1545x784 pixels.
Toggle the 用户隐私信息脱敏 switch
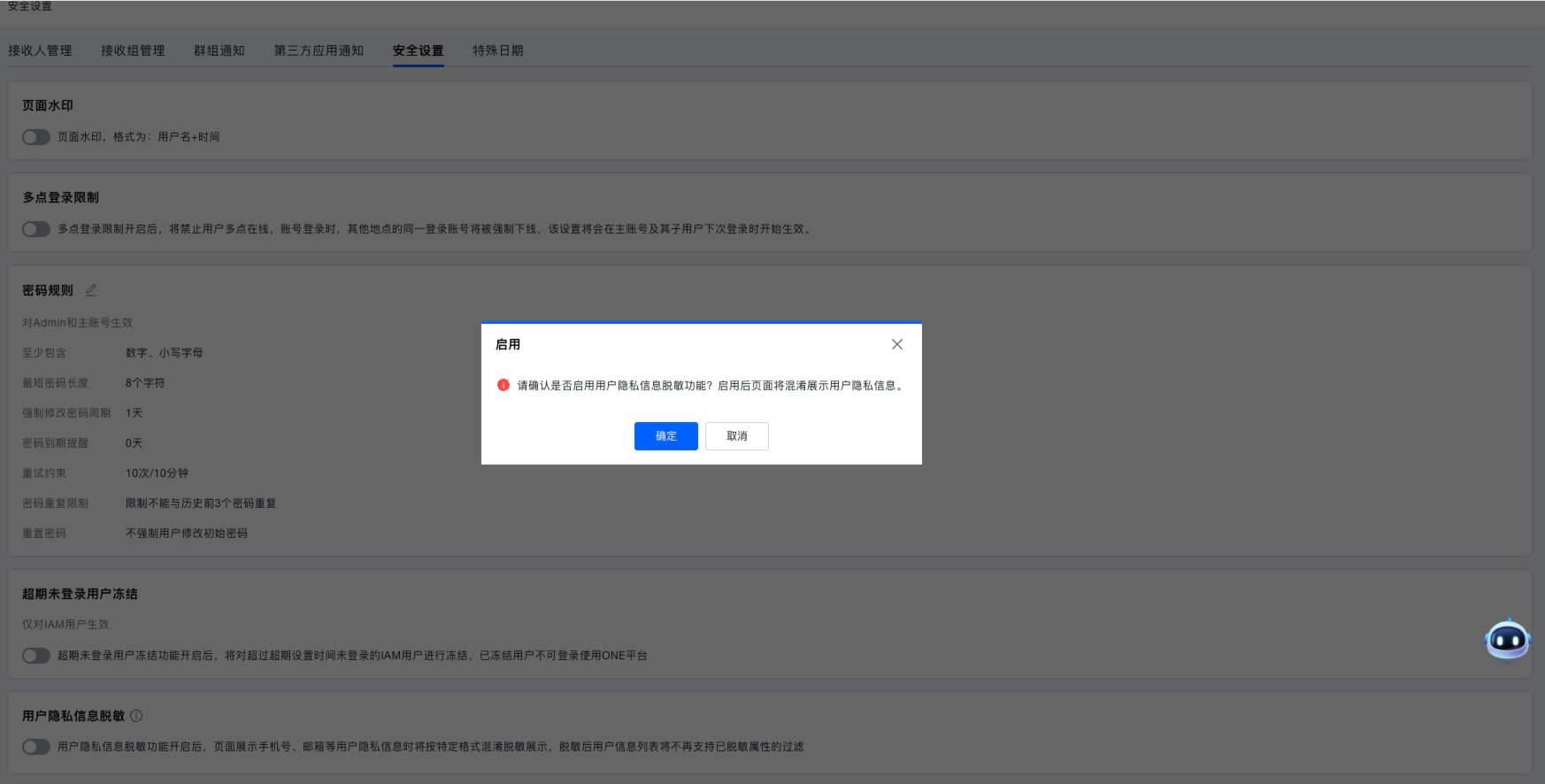(36, 747)
